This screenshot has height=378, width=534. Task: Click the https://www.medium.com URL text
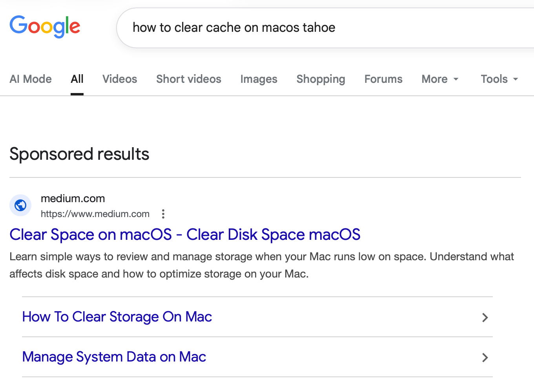coord(95,214)
